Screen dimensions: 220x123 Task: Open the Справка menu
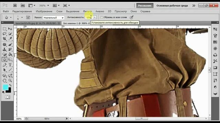coord(145,11)
